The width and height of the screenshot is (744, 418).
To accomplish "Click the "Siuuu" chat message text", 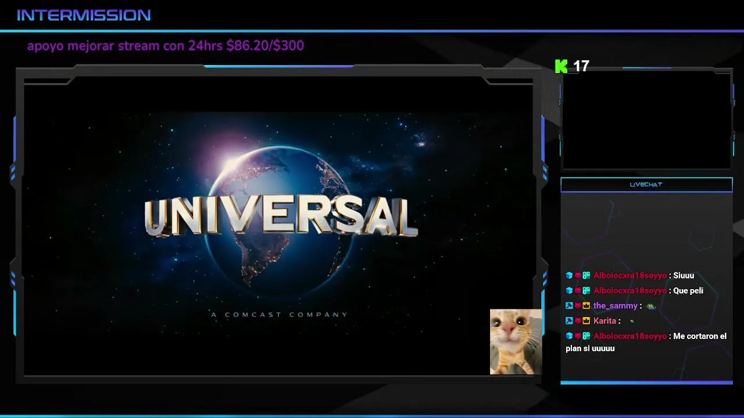I will (684, 276).
